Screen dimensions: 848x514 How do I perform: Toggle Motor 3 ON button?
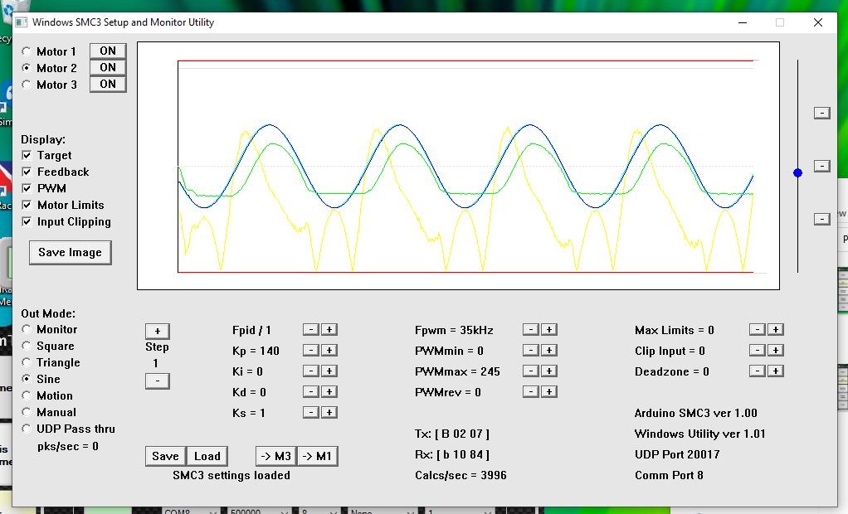108,84
